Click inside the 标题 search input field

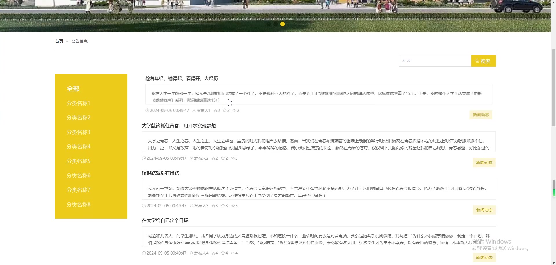(434, 60)
